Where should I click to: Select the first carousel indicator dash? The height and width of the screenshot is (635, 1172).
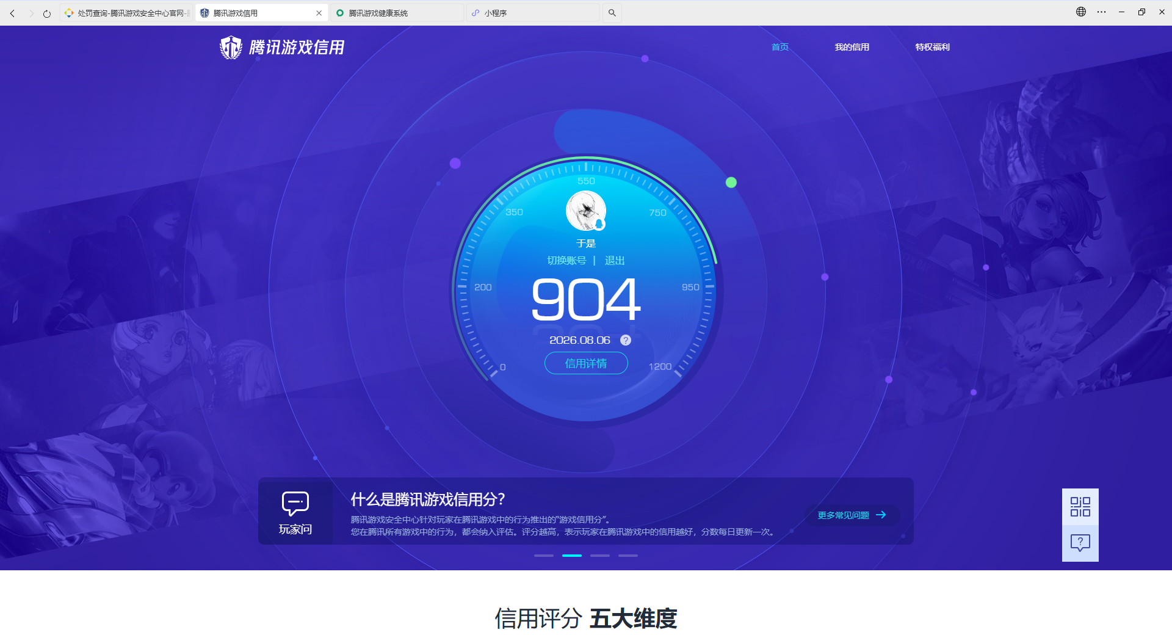[544, 556]
